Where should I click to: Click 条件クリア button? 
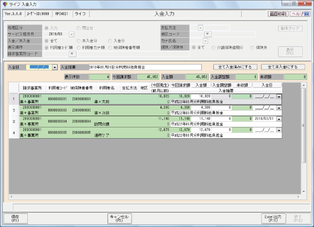(x=290, y=29)
